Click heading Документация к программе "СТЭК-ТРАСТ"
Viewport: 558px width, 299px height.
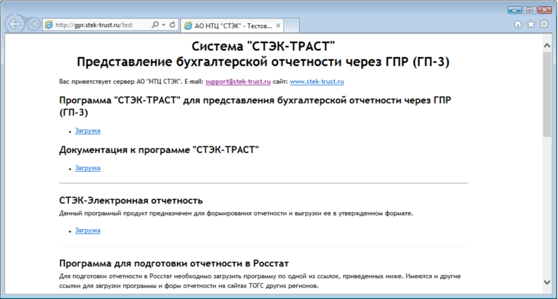[x=159, y=150]
